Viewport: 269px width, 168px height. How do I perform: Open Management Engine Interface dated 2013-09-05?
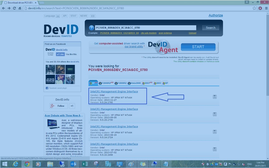(x=114, y=109)
